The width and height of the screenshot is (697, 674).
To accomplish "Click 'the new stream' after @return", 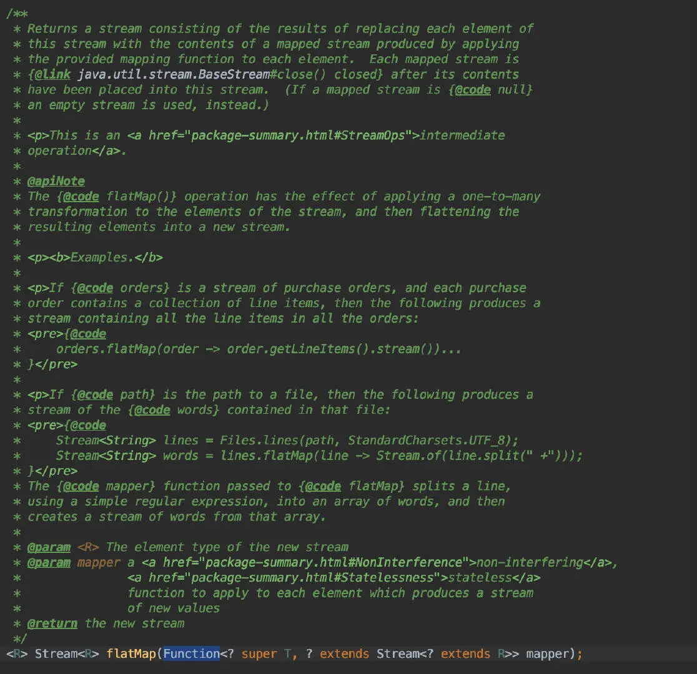I will tap(134, 623).
